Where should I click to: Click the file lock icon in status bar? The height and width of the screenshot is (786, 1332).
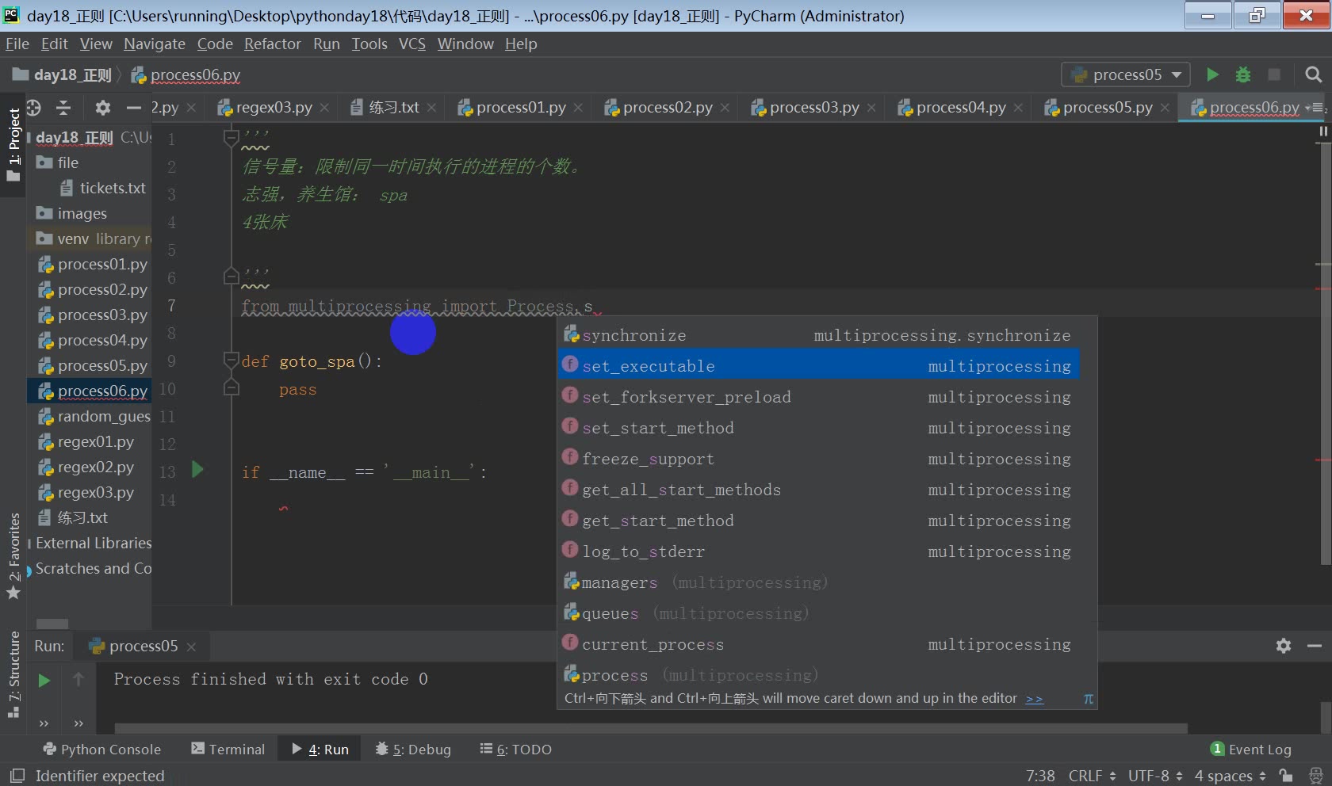(x=1286, y=775)
